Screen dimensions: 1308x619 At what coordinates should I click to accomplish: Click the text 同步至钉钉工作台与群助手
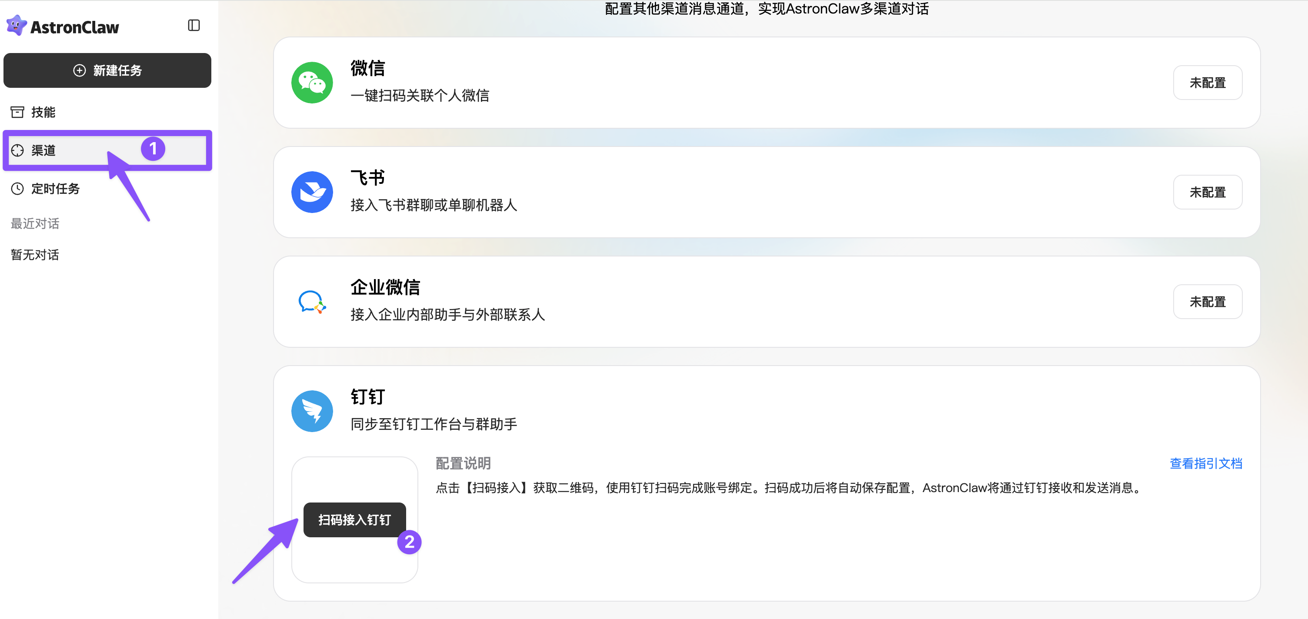pyautogui.click(x=434, y=425)
